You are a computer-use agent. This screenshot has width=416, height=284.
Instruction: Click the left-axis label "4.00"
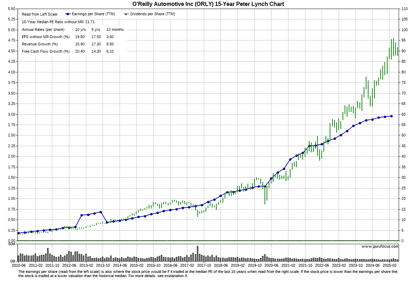[x=11, y=72]
